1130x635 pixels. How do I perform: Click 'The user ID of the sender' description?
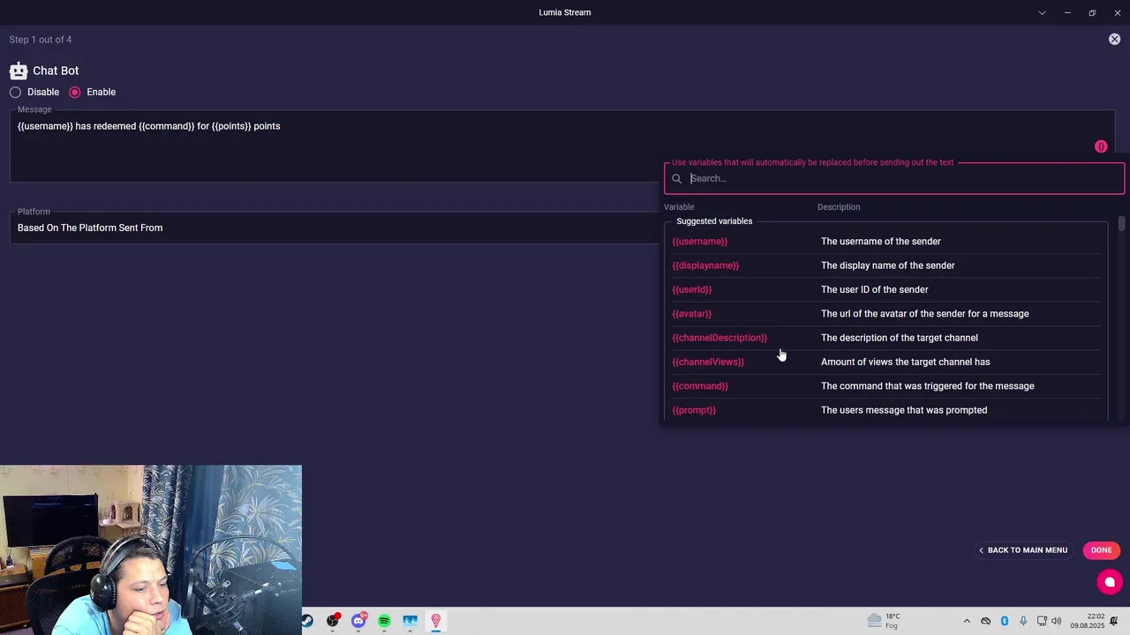[875, 289]
